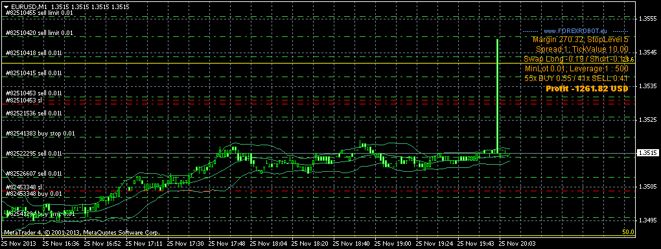This screenshot has width=661, height=249.
Task: Open the www.FOREXROBOT.eu link text
Action: click(575, 31)
